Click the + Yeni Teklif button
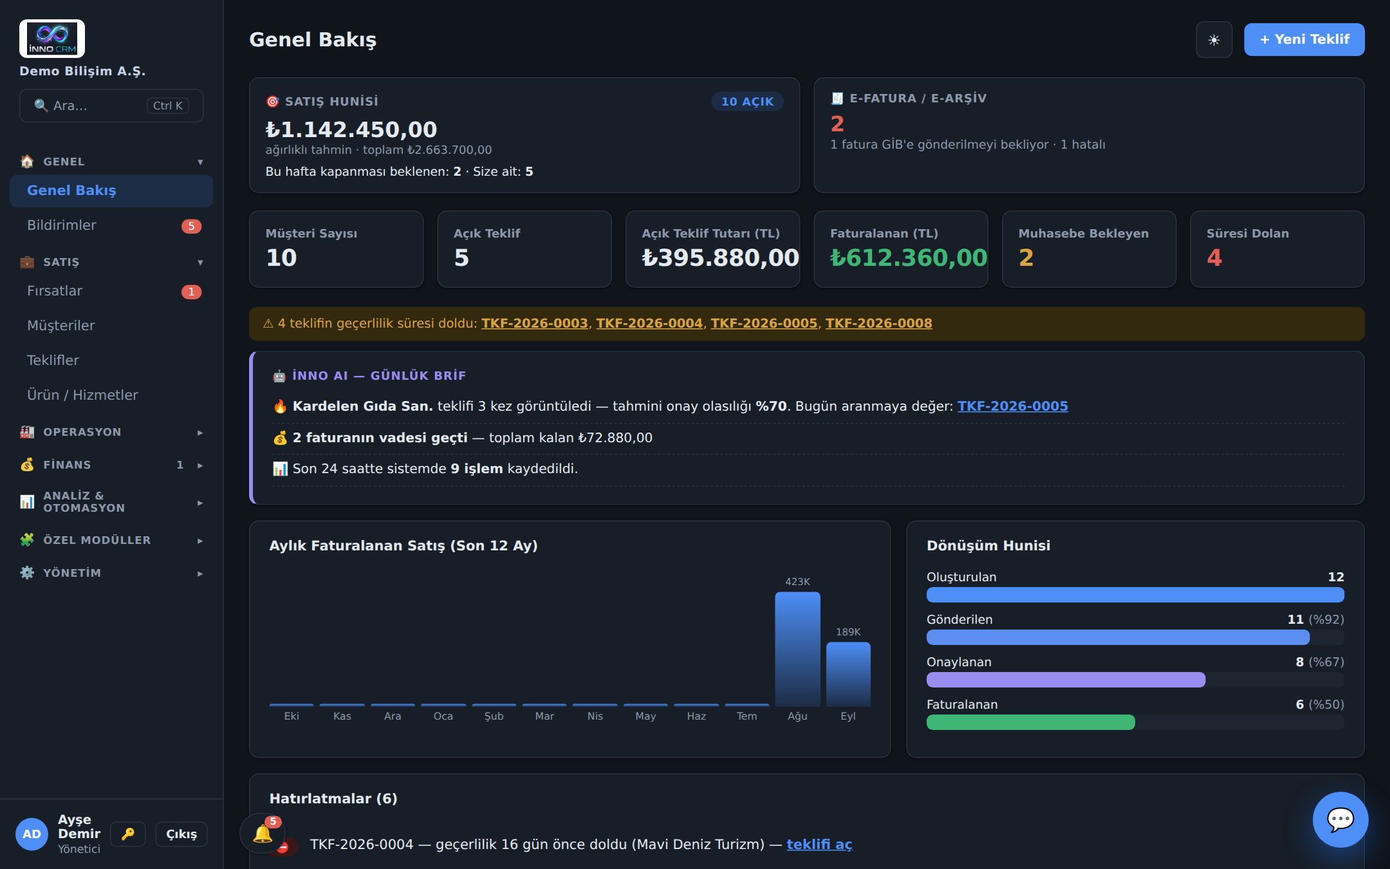The height and width of the screenshot is (869, 1390). [1304, 40]
